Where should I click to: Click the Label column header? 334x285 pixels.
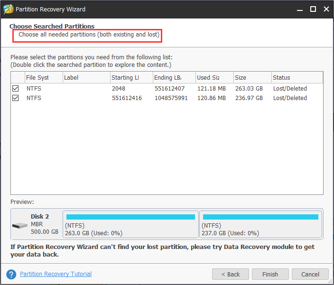pos(86,77)
